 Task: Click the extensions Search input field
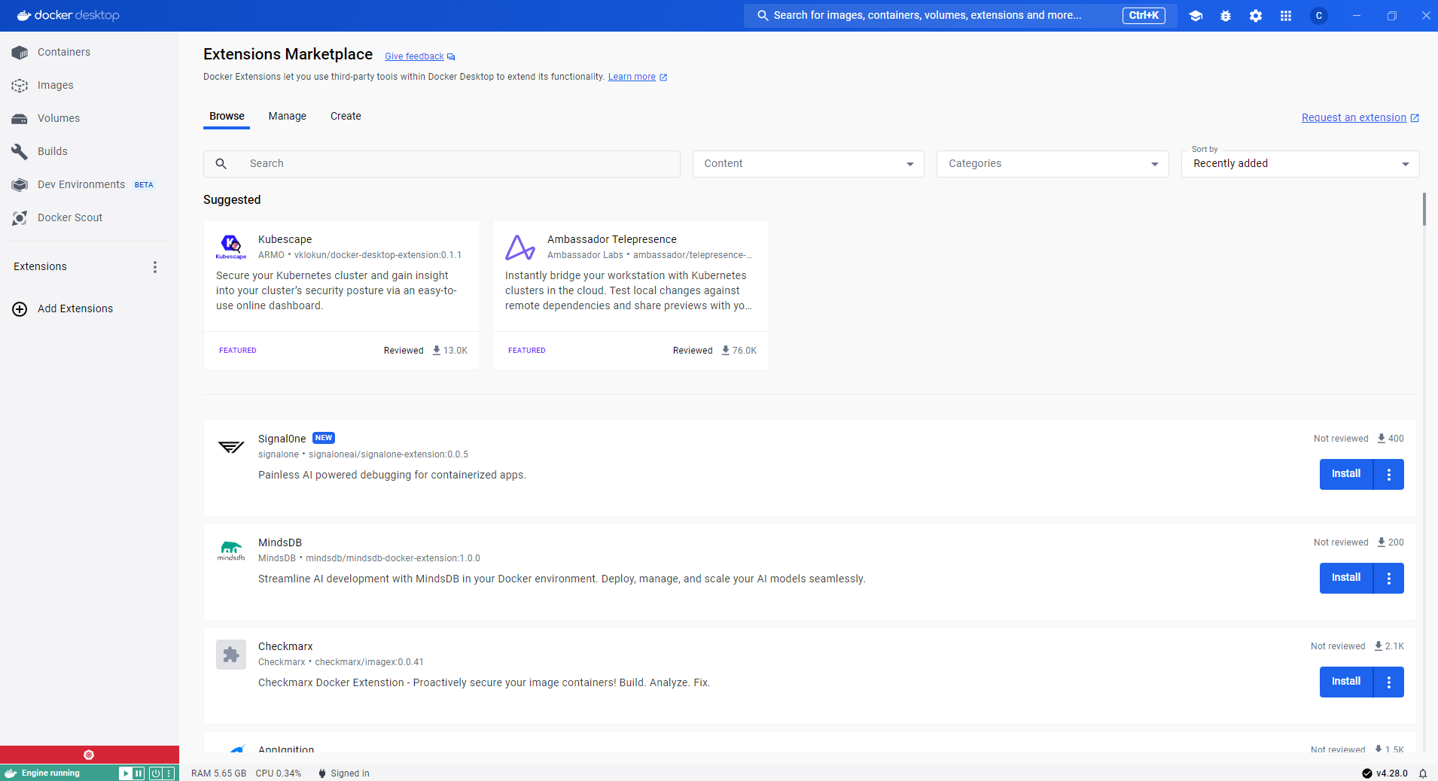tap(442, 164)
